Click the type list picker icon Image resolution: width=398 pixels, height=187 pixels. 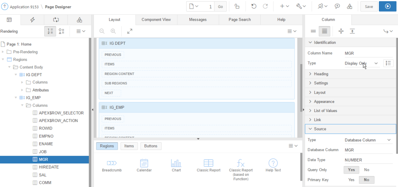point(388,63)
